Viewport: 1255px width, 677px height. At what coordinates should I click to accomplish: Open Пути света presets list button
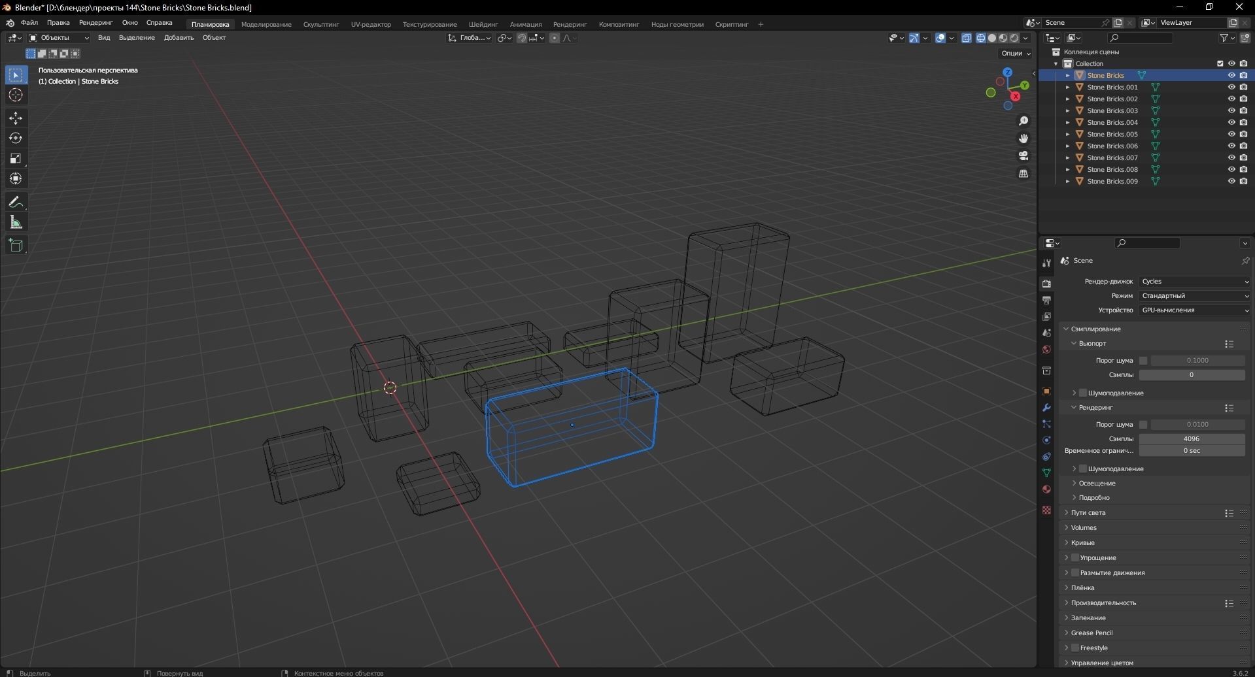(1229, 513)
